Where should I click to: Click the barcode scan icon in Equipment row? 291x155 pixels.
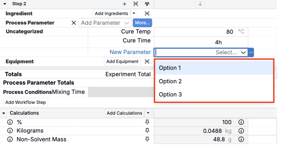(147, 61)
